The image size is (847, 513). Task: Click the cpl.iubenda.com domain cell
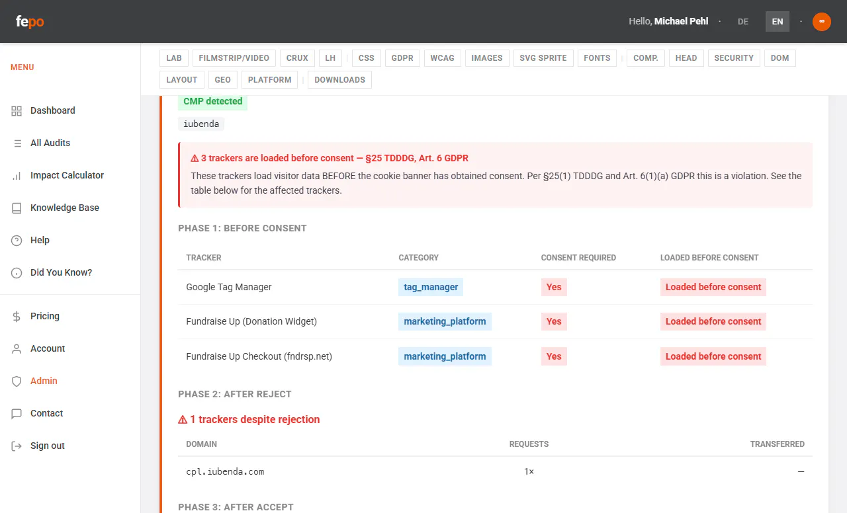coord(225,472)
